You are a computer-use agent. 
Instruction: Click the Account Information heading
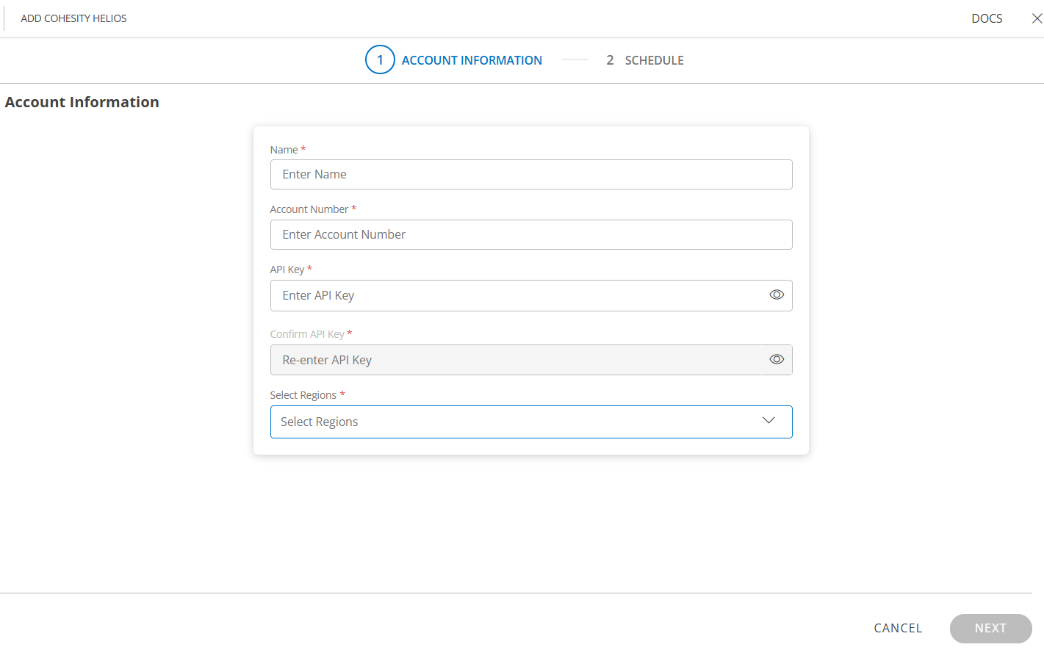(82, 102)
